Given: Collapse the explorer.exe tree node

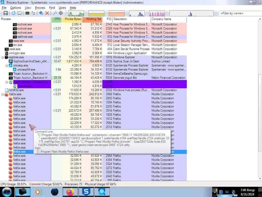Looking at the screenshot, I should (x=3, y=57).
